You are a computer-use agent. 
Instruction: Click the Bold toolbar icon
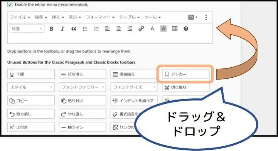51,29
